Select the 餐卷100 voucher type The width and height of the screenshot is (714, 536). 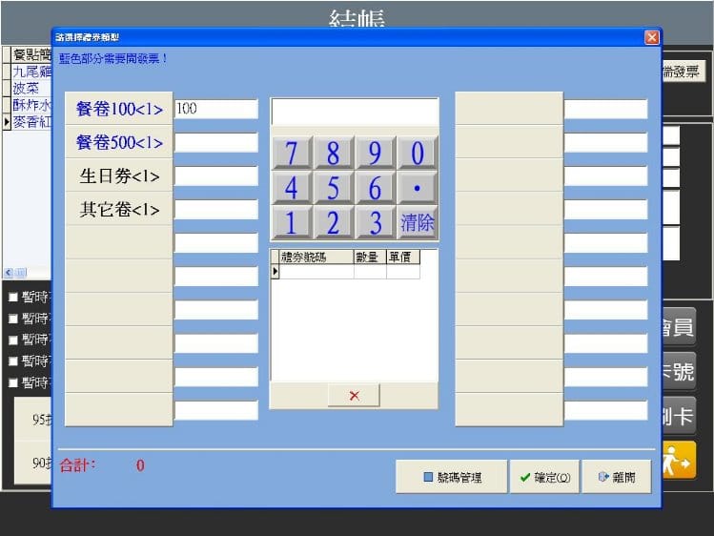(x=119, y=109)
